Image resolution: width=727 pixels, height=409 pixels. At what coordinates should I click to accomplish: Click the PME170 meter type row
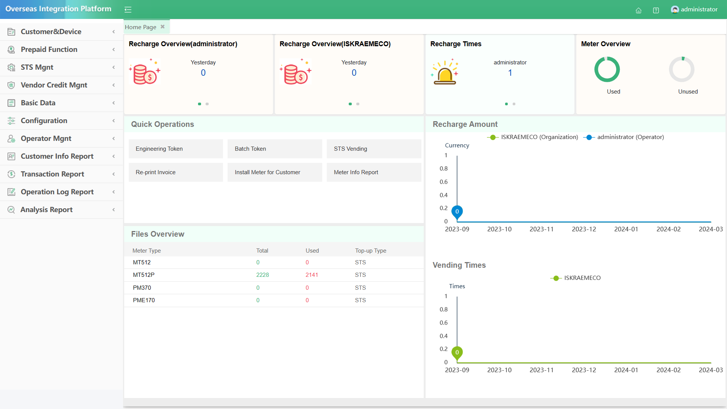[x=274, y=300]
